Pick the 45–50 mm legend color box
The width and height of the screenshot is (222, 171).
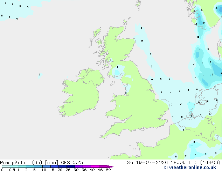click(103, 166)
